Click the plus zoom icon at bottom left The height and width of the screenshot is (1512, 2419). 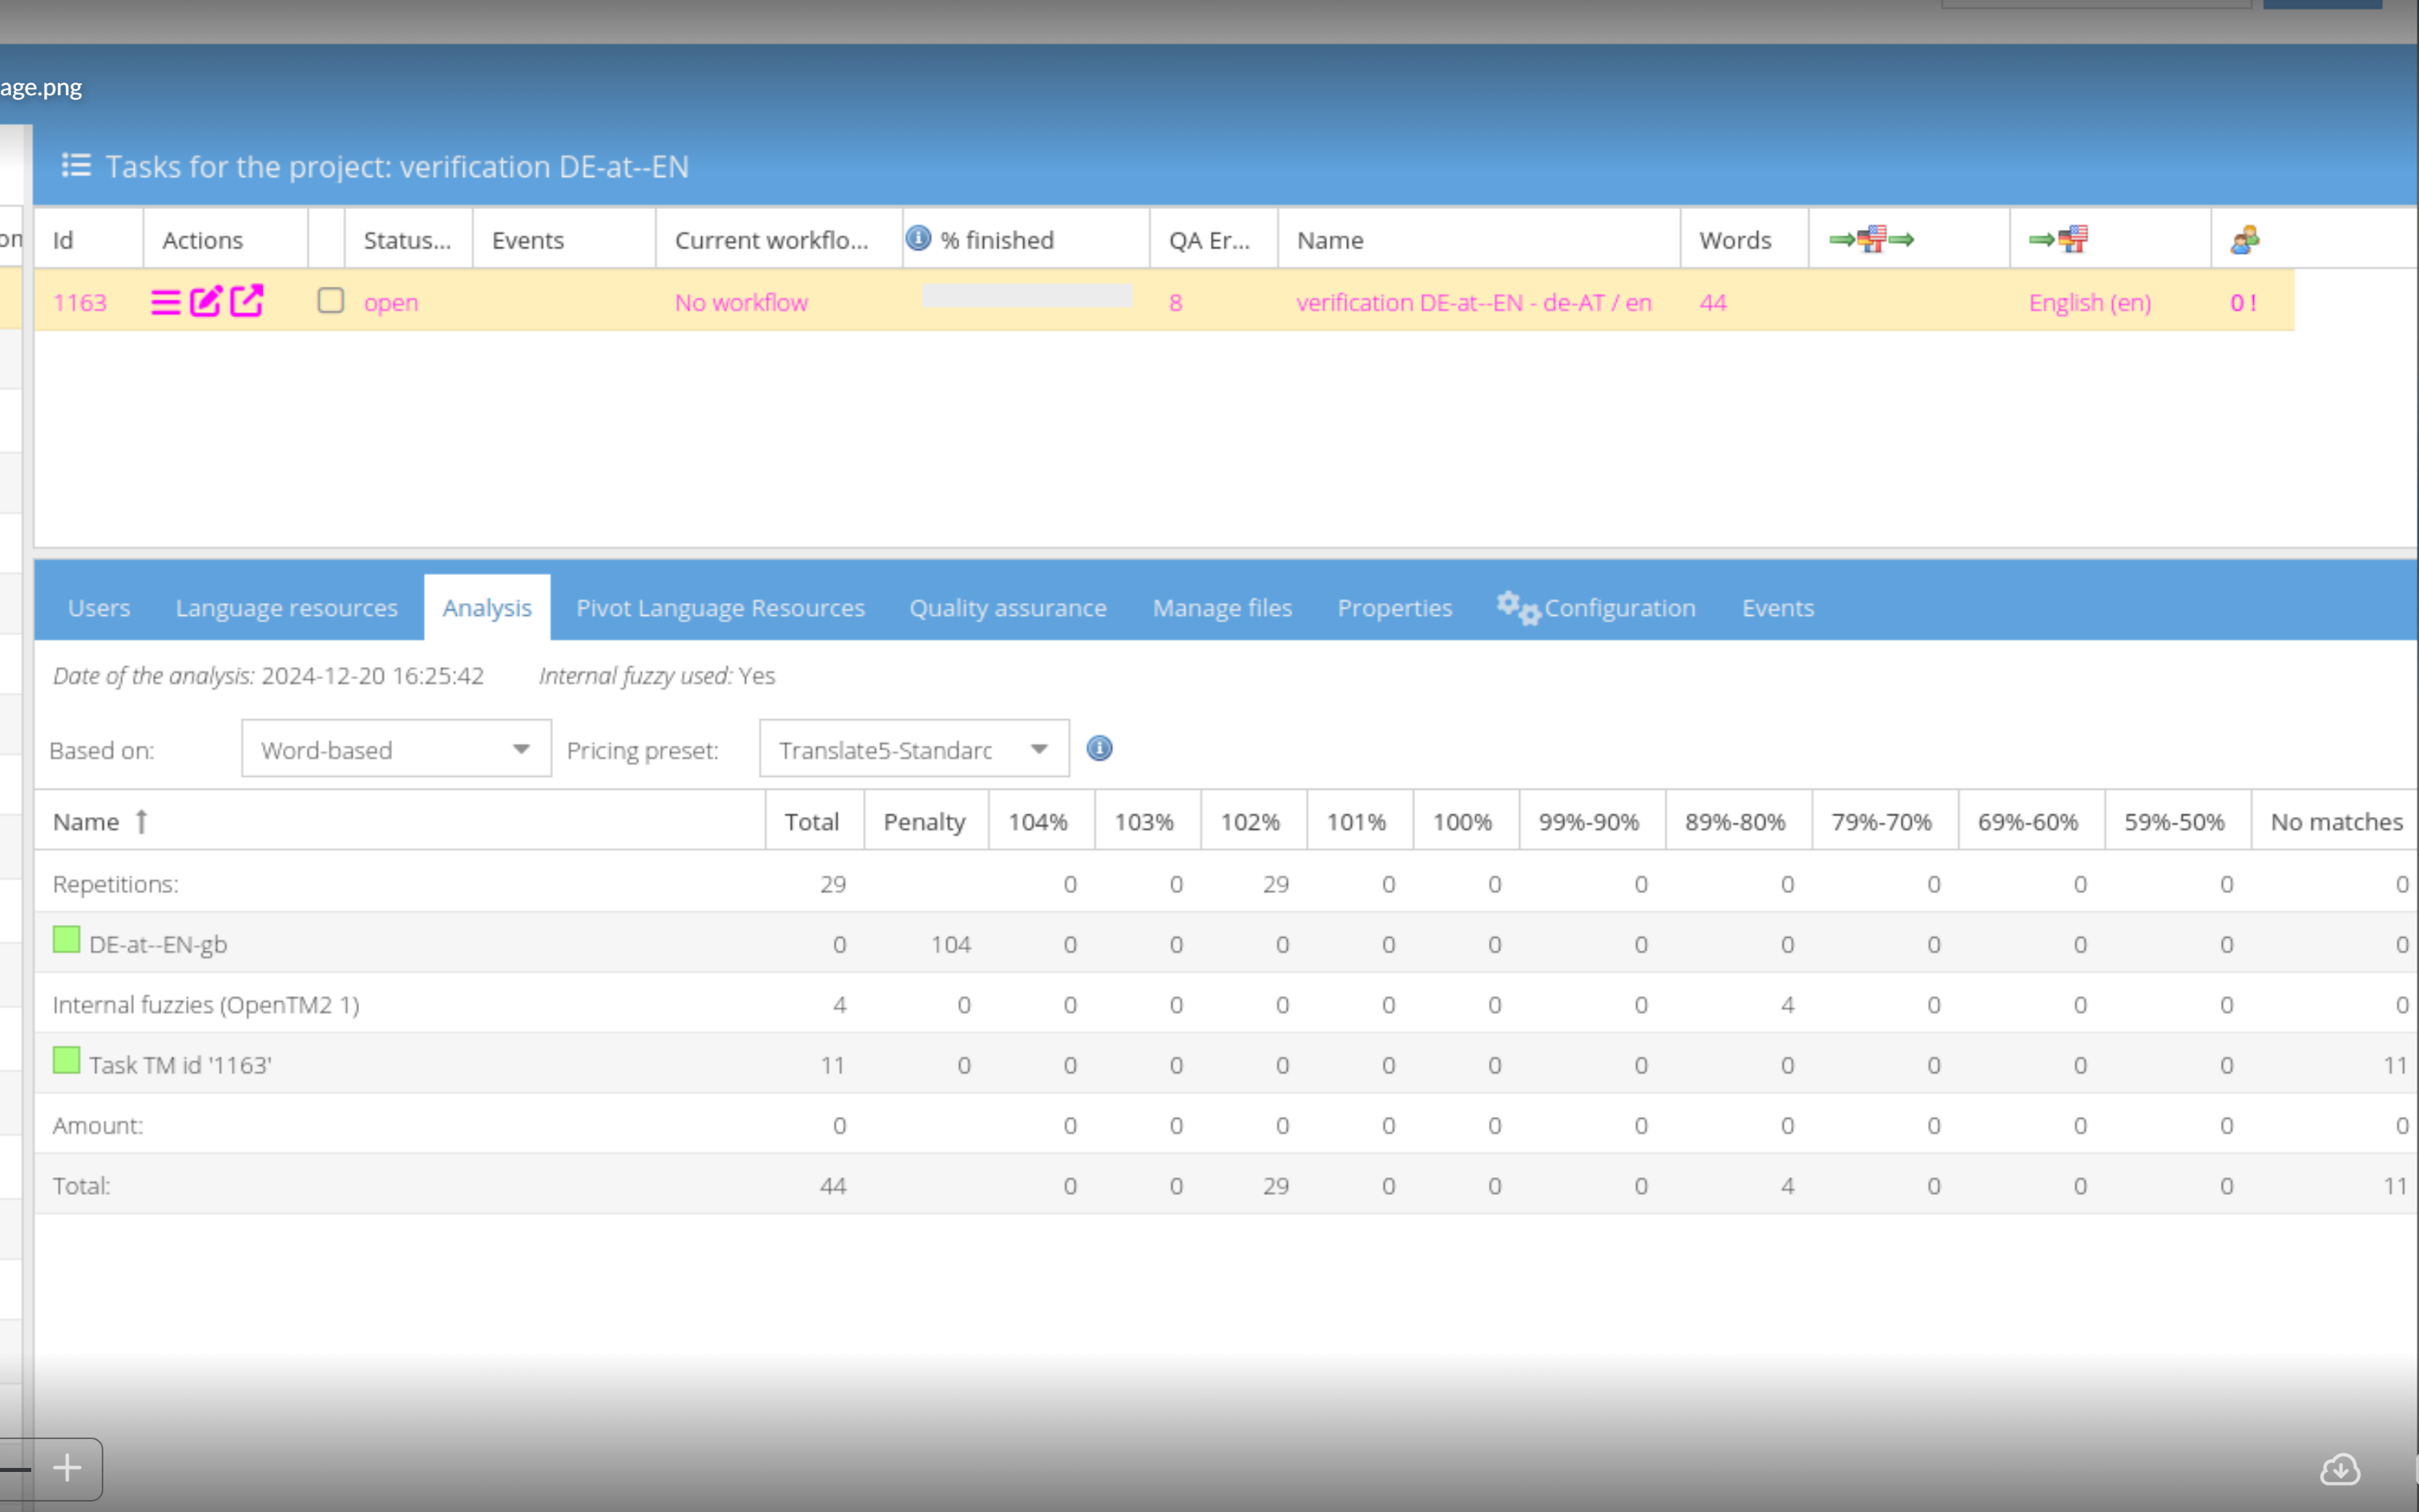tap(67, 1467)
